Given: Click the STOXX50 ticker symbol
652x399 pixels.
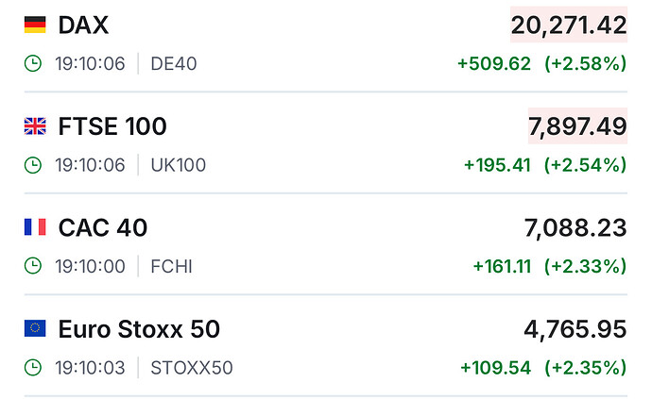Looking at the screenshot, I should (x=192, y=367).
